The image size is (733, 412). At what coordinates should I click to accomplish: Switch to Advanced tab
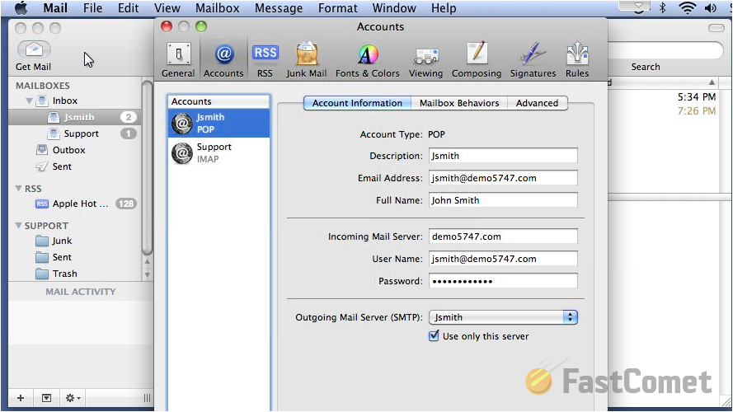[537, 103]
